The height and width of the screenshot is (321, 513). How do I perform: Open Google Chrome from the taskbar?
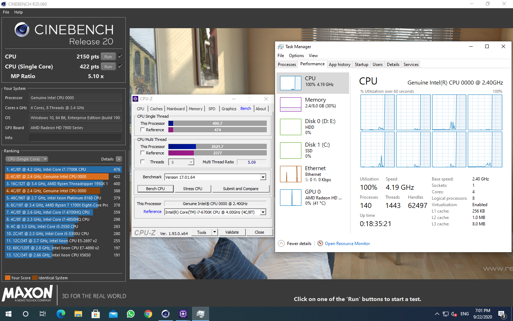(x=148, y=314)
